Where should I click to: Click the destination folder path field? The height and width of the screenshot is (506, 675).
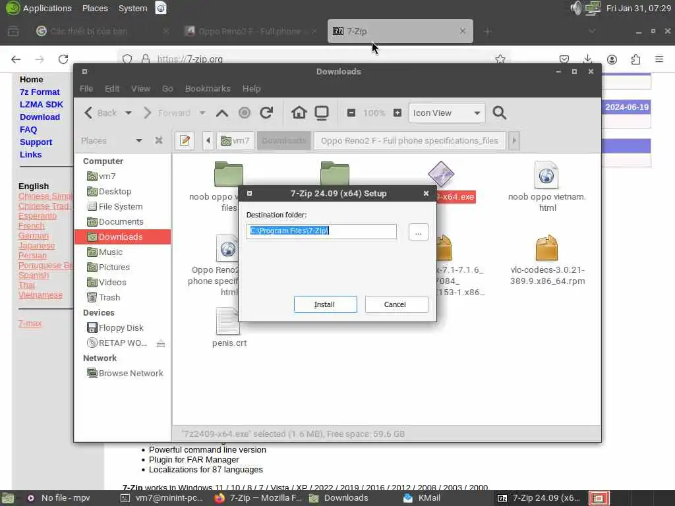coord(321,231)
